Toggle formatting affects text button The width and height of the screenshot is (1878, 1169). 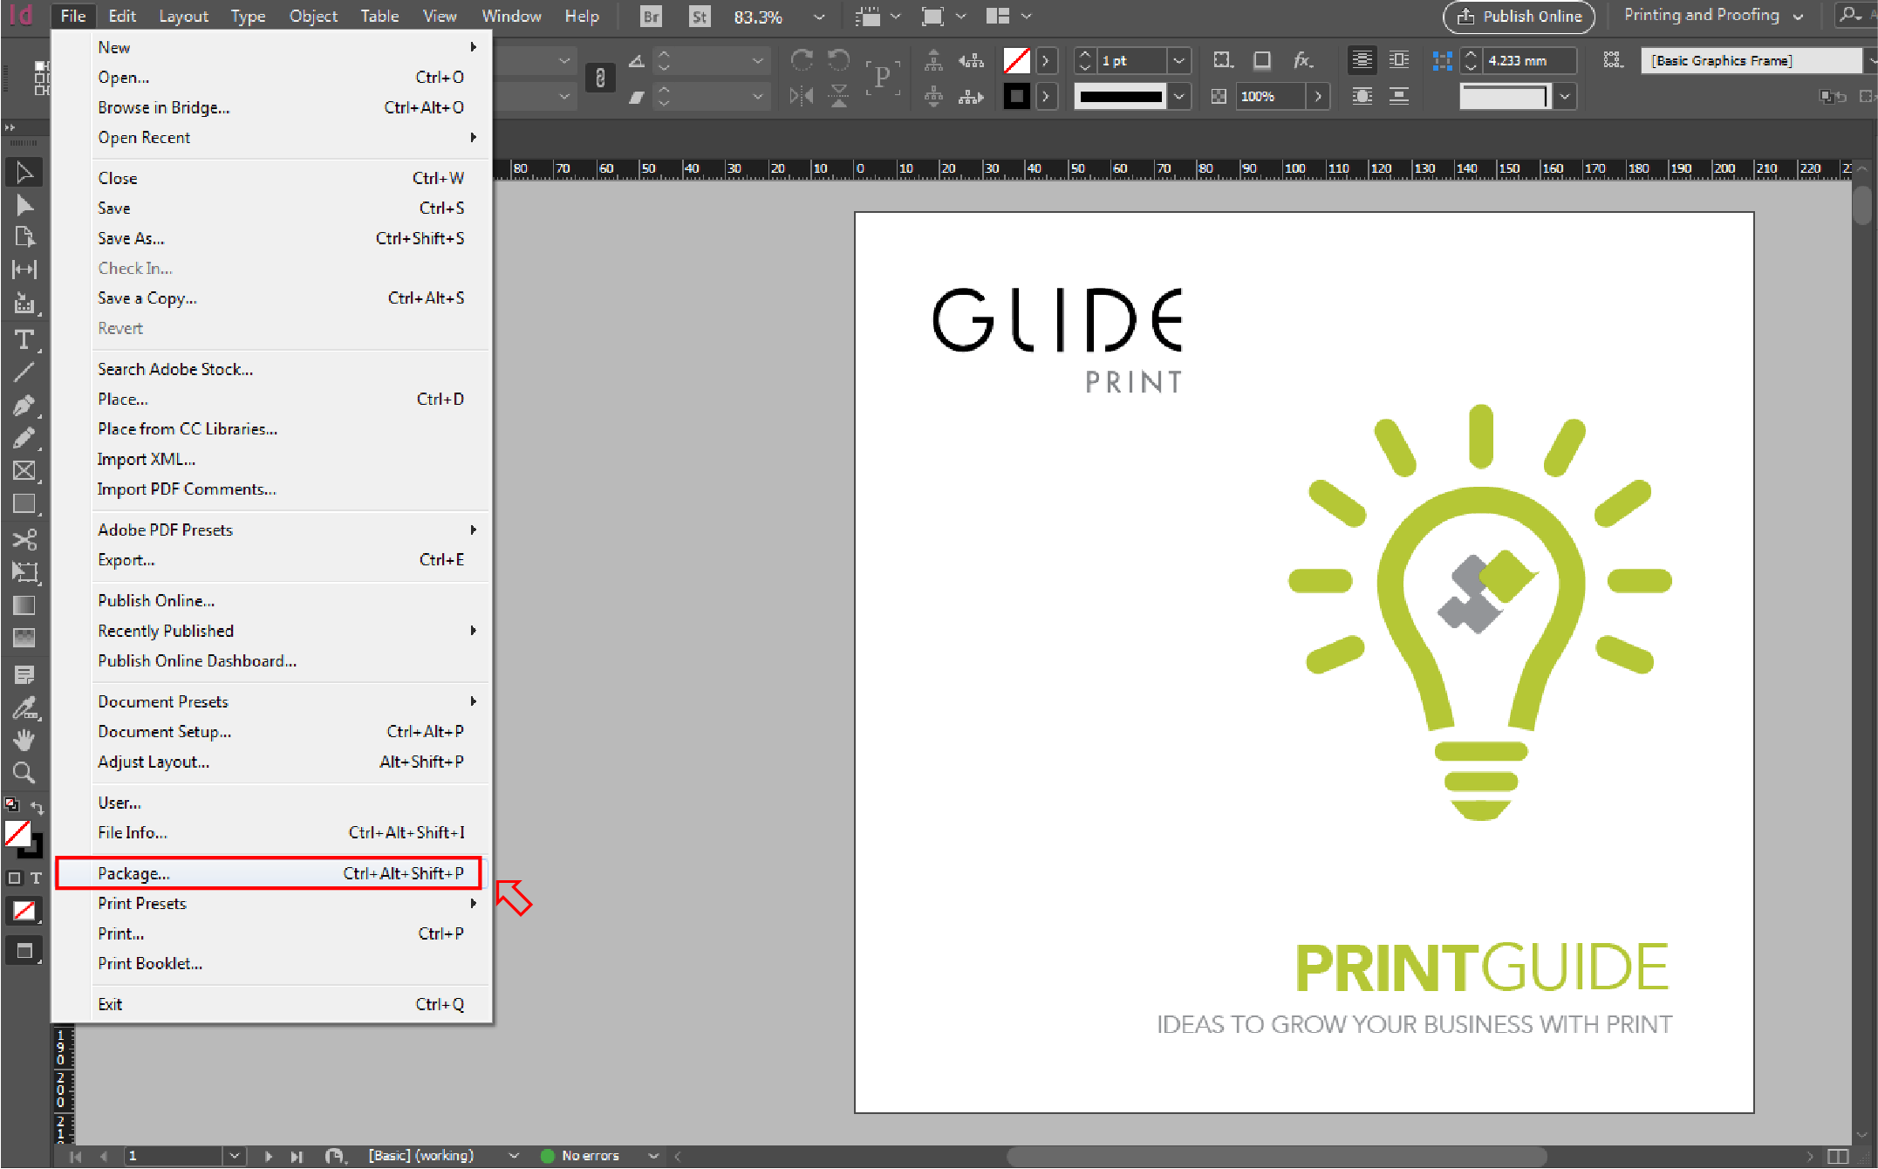pyautogui.click(x=36, y=878)
